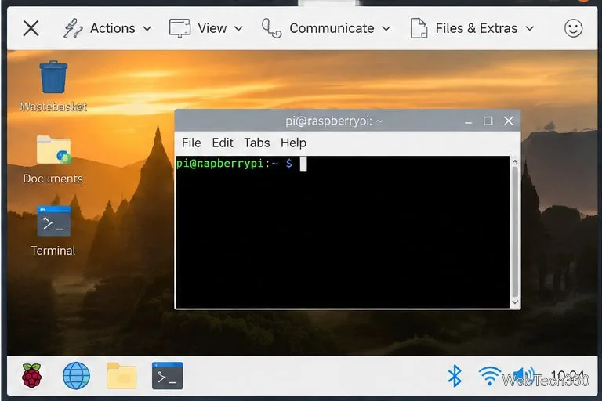Open the Raspberry Pi main menu
This screenshot has width=602, height=401.
pos(32,376)
